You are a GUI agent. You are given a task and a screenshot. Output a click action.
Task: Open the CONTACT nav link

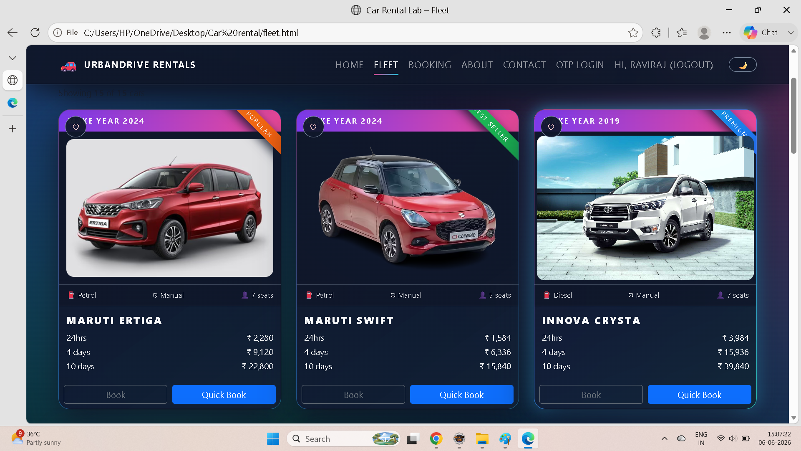click(524, 65)
